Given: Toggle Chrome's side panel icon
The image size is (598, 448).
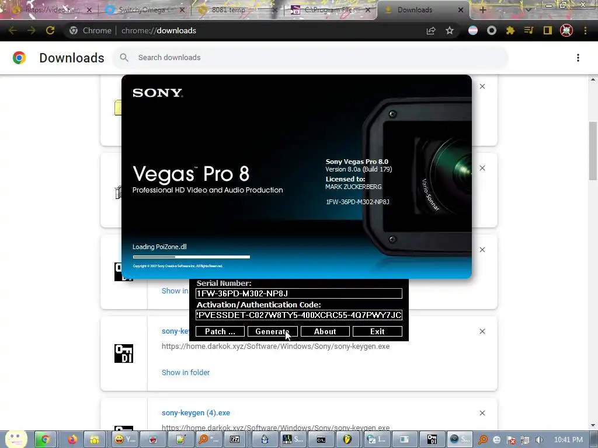Looking at the screenshot, I should [548, 30].
